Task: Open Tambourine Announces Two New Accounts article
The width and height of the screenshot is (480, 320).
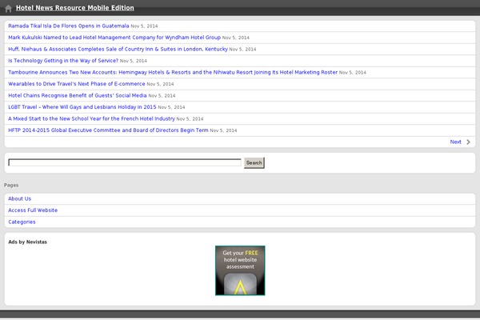Action: click(x=173, y=73)
